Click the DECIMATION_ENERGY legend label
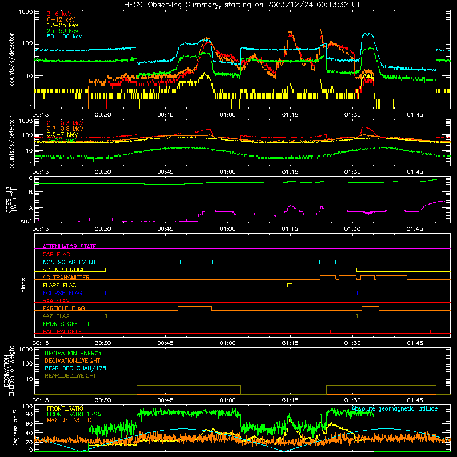The width and height of the screenshot is (457, 457). coord(73,353)
